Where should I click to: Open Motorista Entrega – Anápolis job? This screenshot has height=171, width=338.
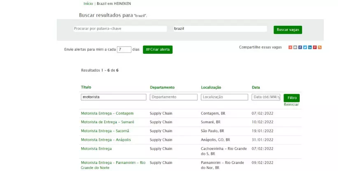point(106,140)
